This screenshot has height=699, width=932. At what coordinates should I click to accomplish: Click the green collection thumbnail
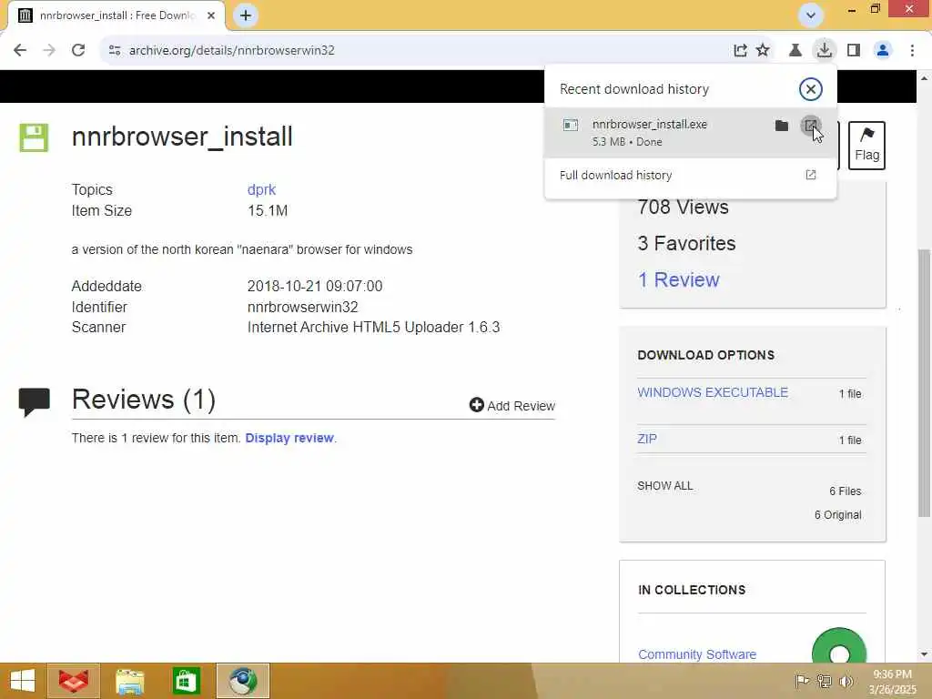[x=838, y=645]
